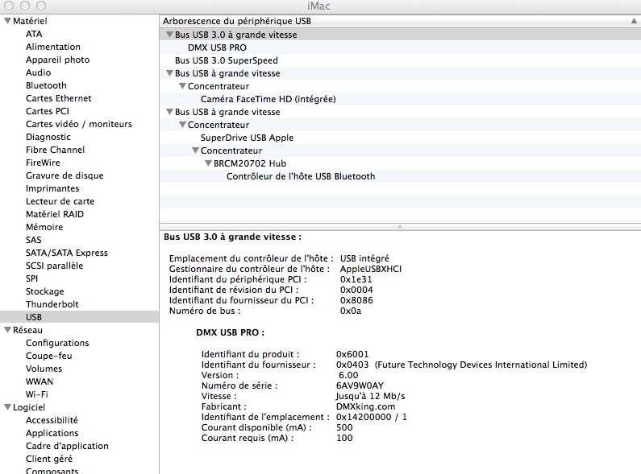
Task: Open Thunderbolt hardware category
Action: [52, 304]
